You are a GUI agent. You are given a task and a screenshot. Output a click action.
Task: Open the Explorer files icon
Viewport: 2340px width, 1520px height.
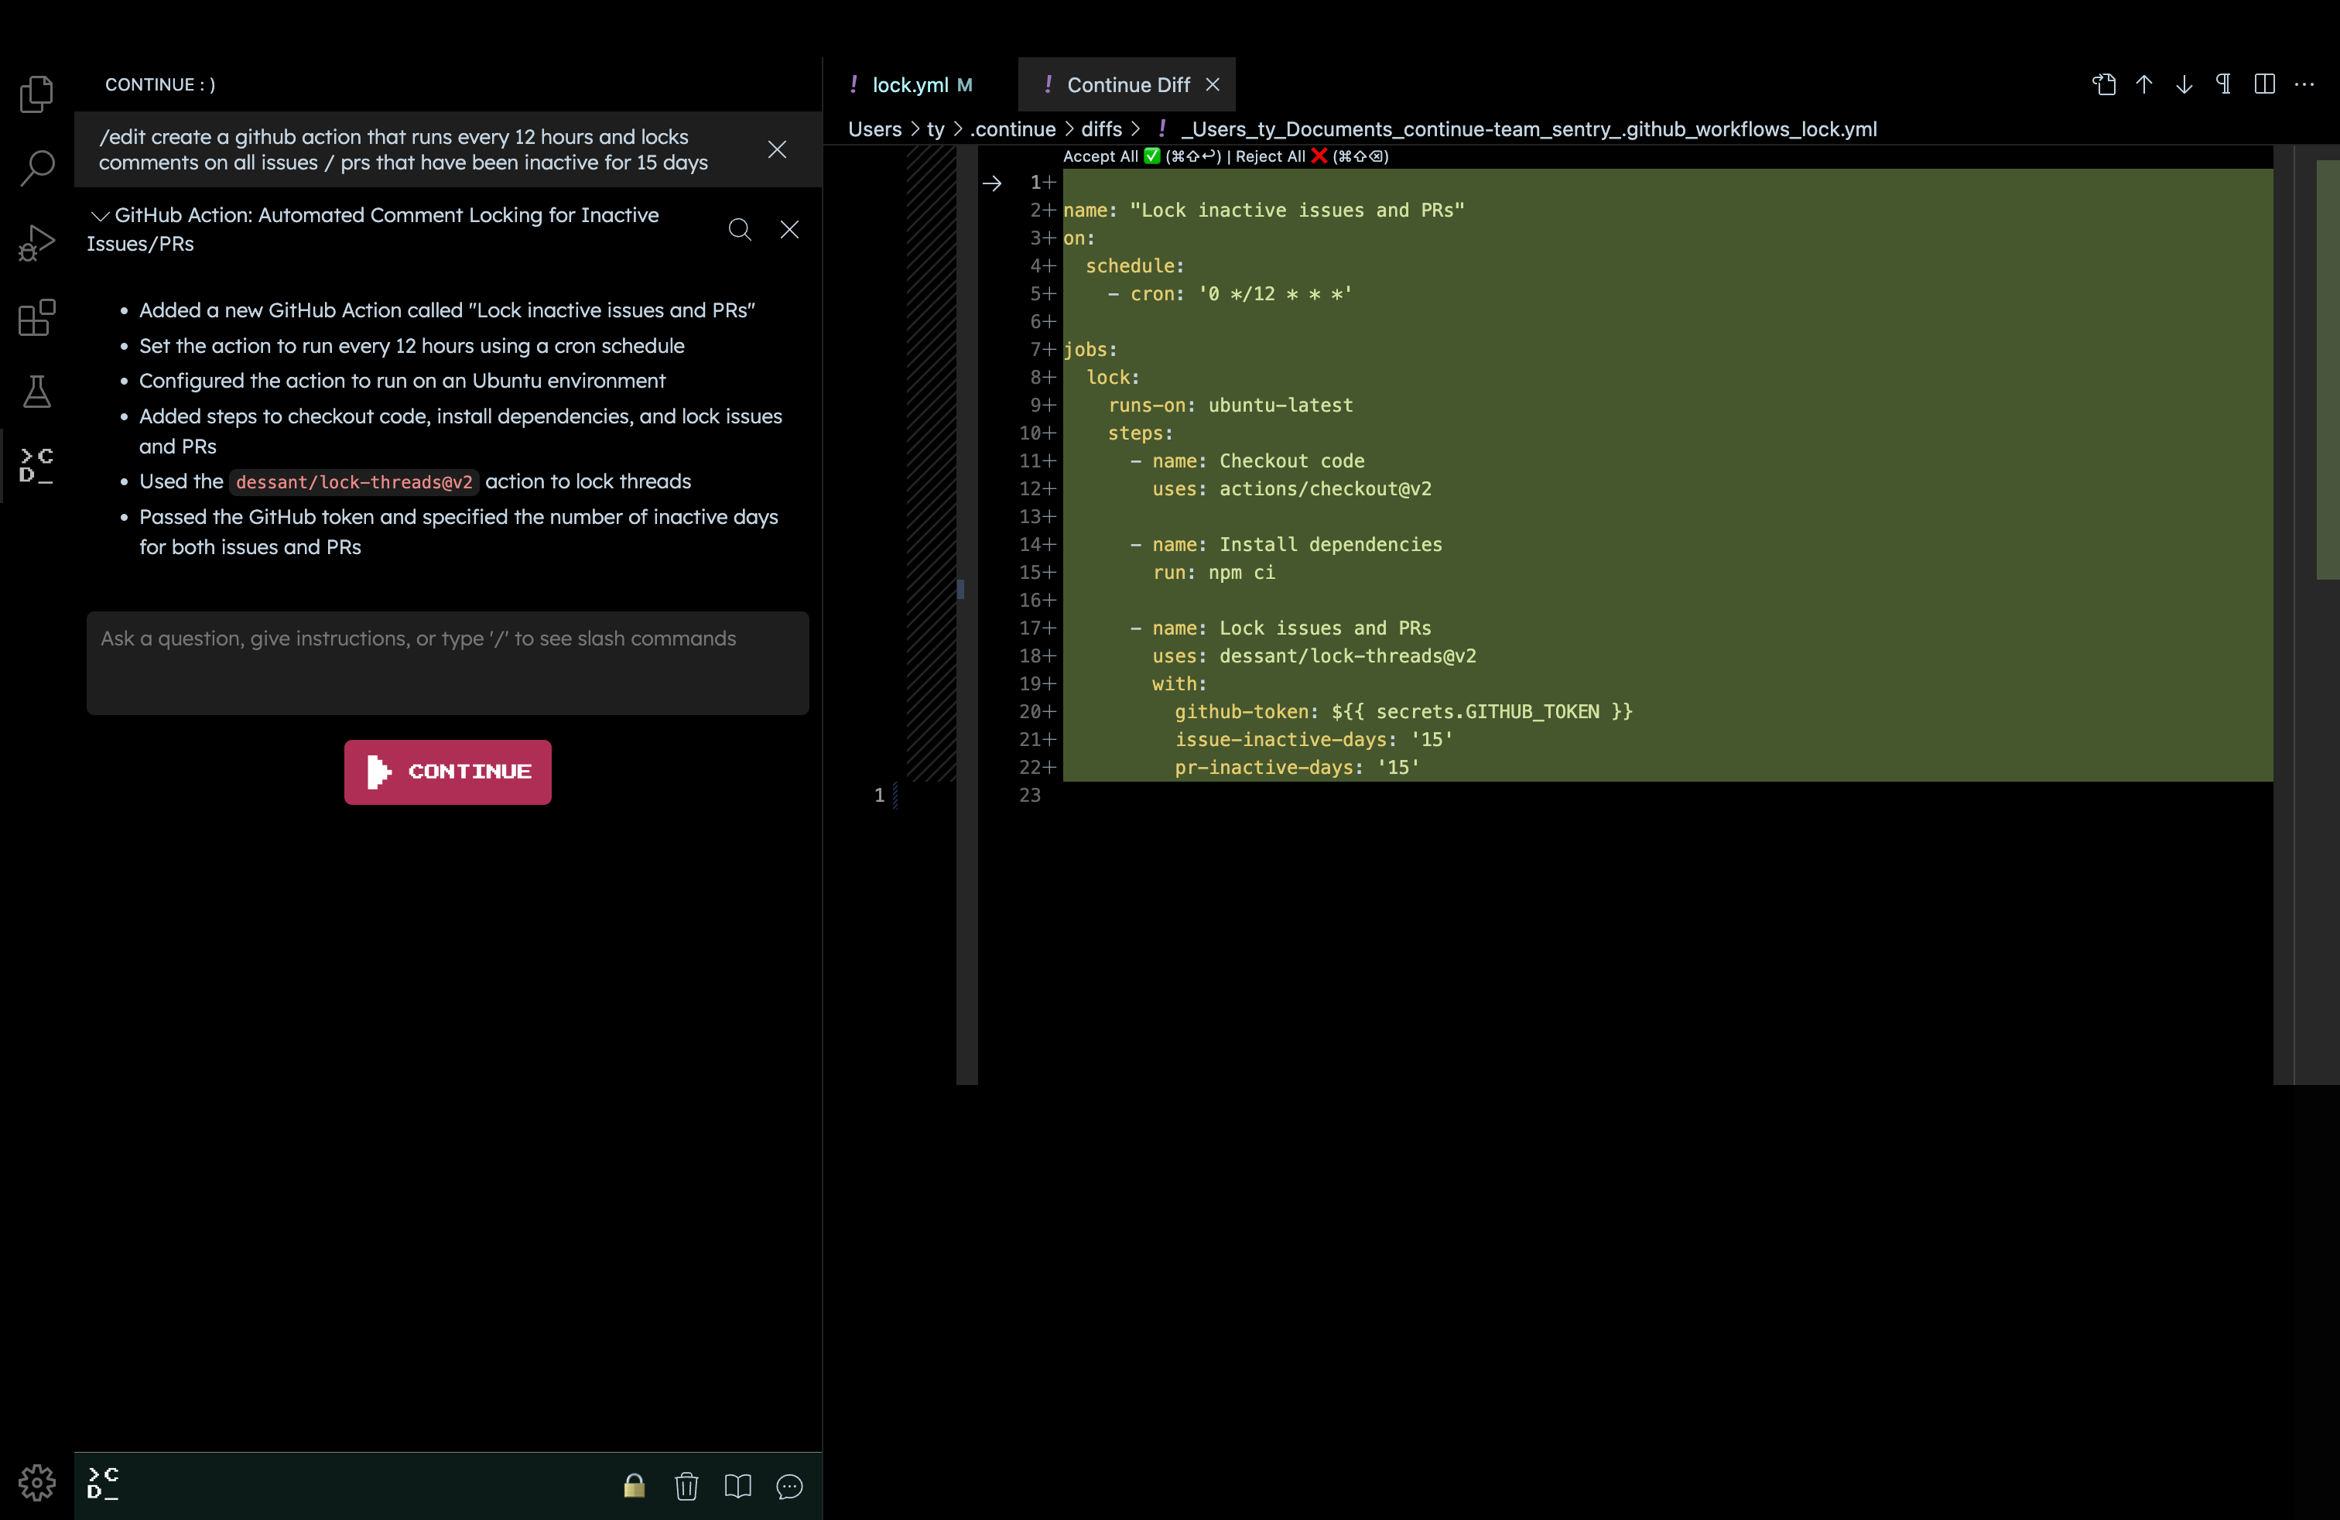[x=36, y=94]
